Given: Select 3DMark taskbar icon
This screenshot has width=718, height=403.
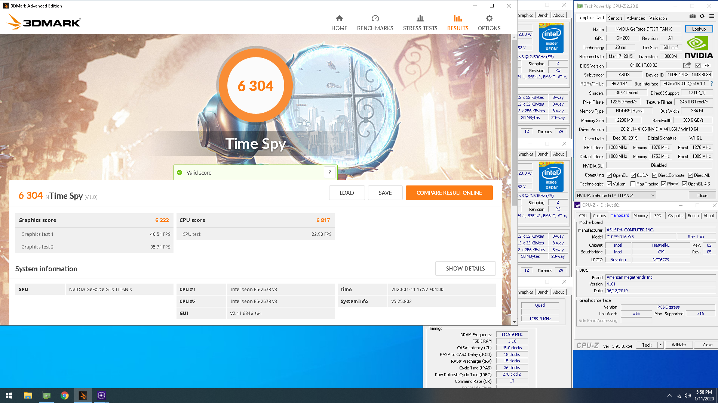Looking at the screenshot, I should tap(83, 396).
